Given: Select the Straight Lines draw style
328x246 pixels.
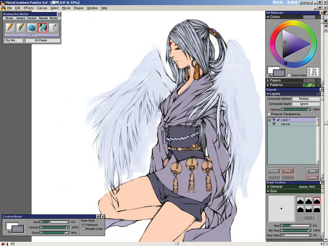Looking at the screenshot, I should point(83,229).
